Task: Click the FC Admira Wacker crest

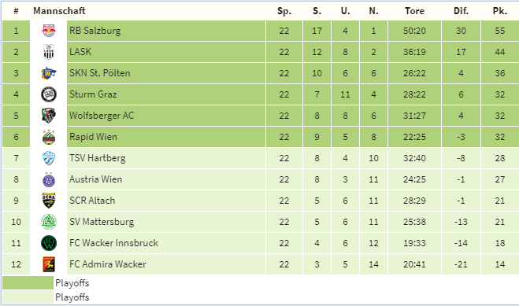Action: pos(49,264)
